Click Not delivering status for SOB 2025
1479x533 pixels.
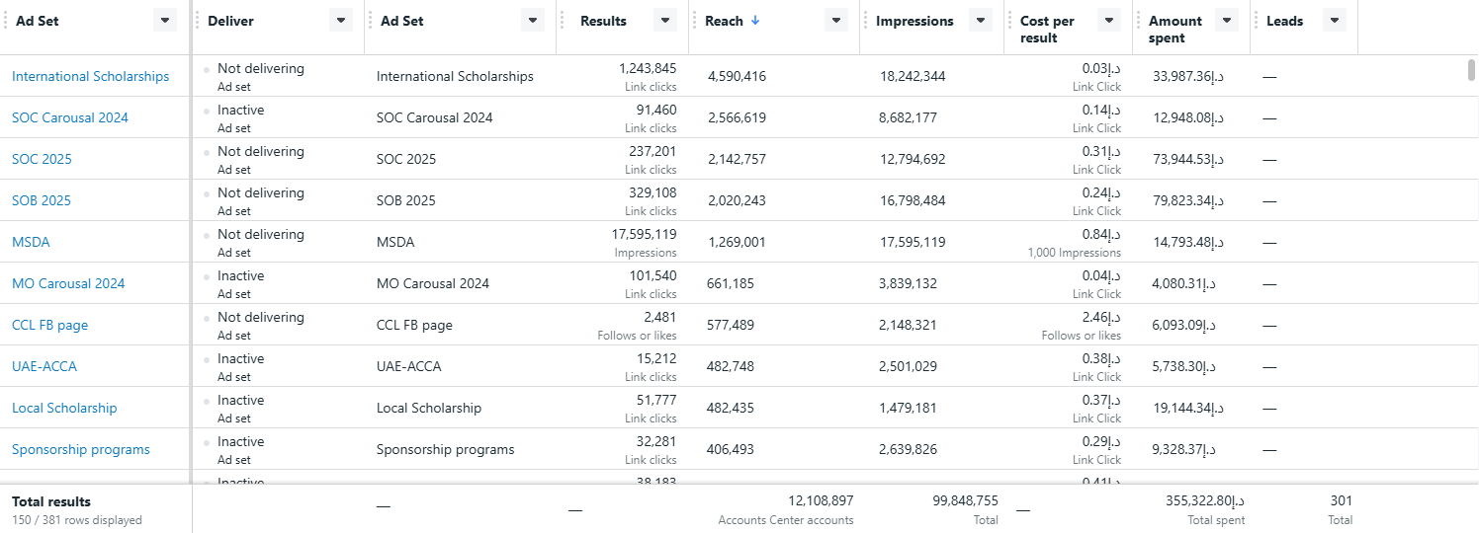261,192
